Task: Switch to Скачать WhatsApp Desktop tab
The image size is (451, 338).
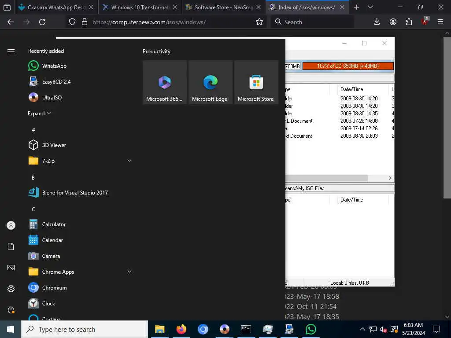Action: click(56, 7)
